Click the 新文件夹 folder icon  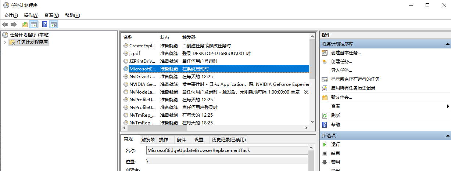pyautogui.click(x=325, y=97)
